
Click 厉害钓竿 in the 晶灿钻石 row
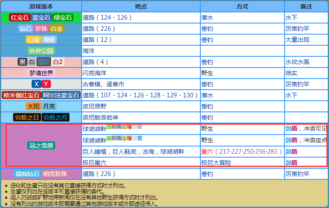297,174
